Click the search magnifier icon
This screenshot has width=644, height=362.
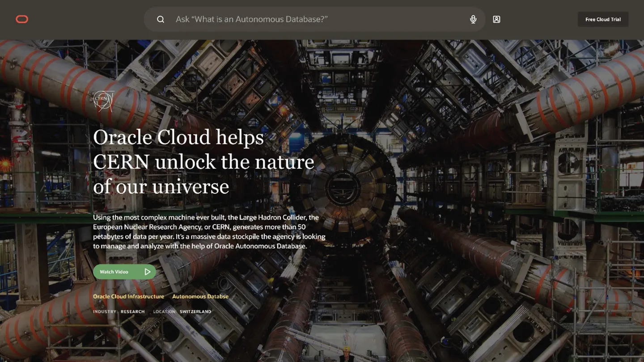point(161,19)
